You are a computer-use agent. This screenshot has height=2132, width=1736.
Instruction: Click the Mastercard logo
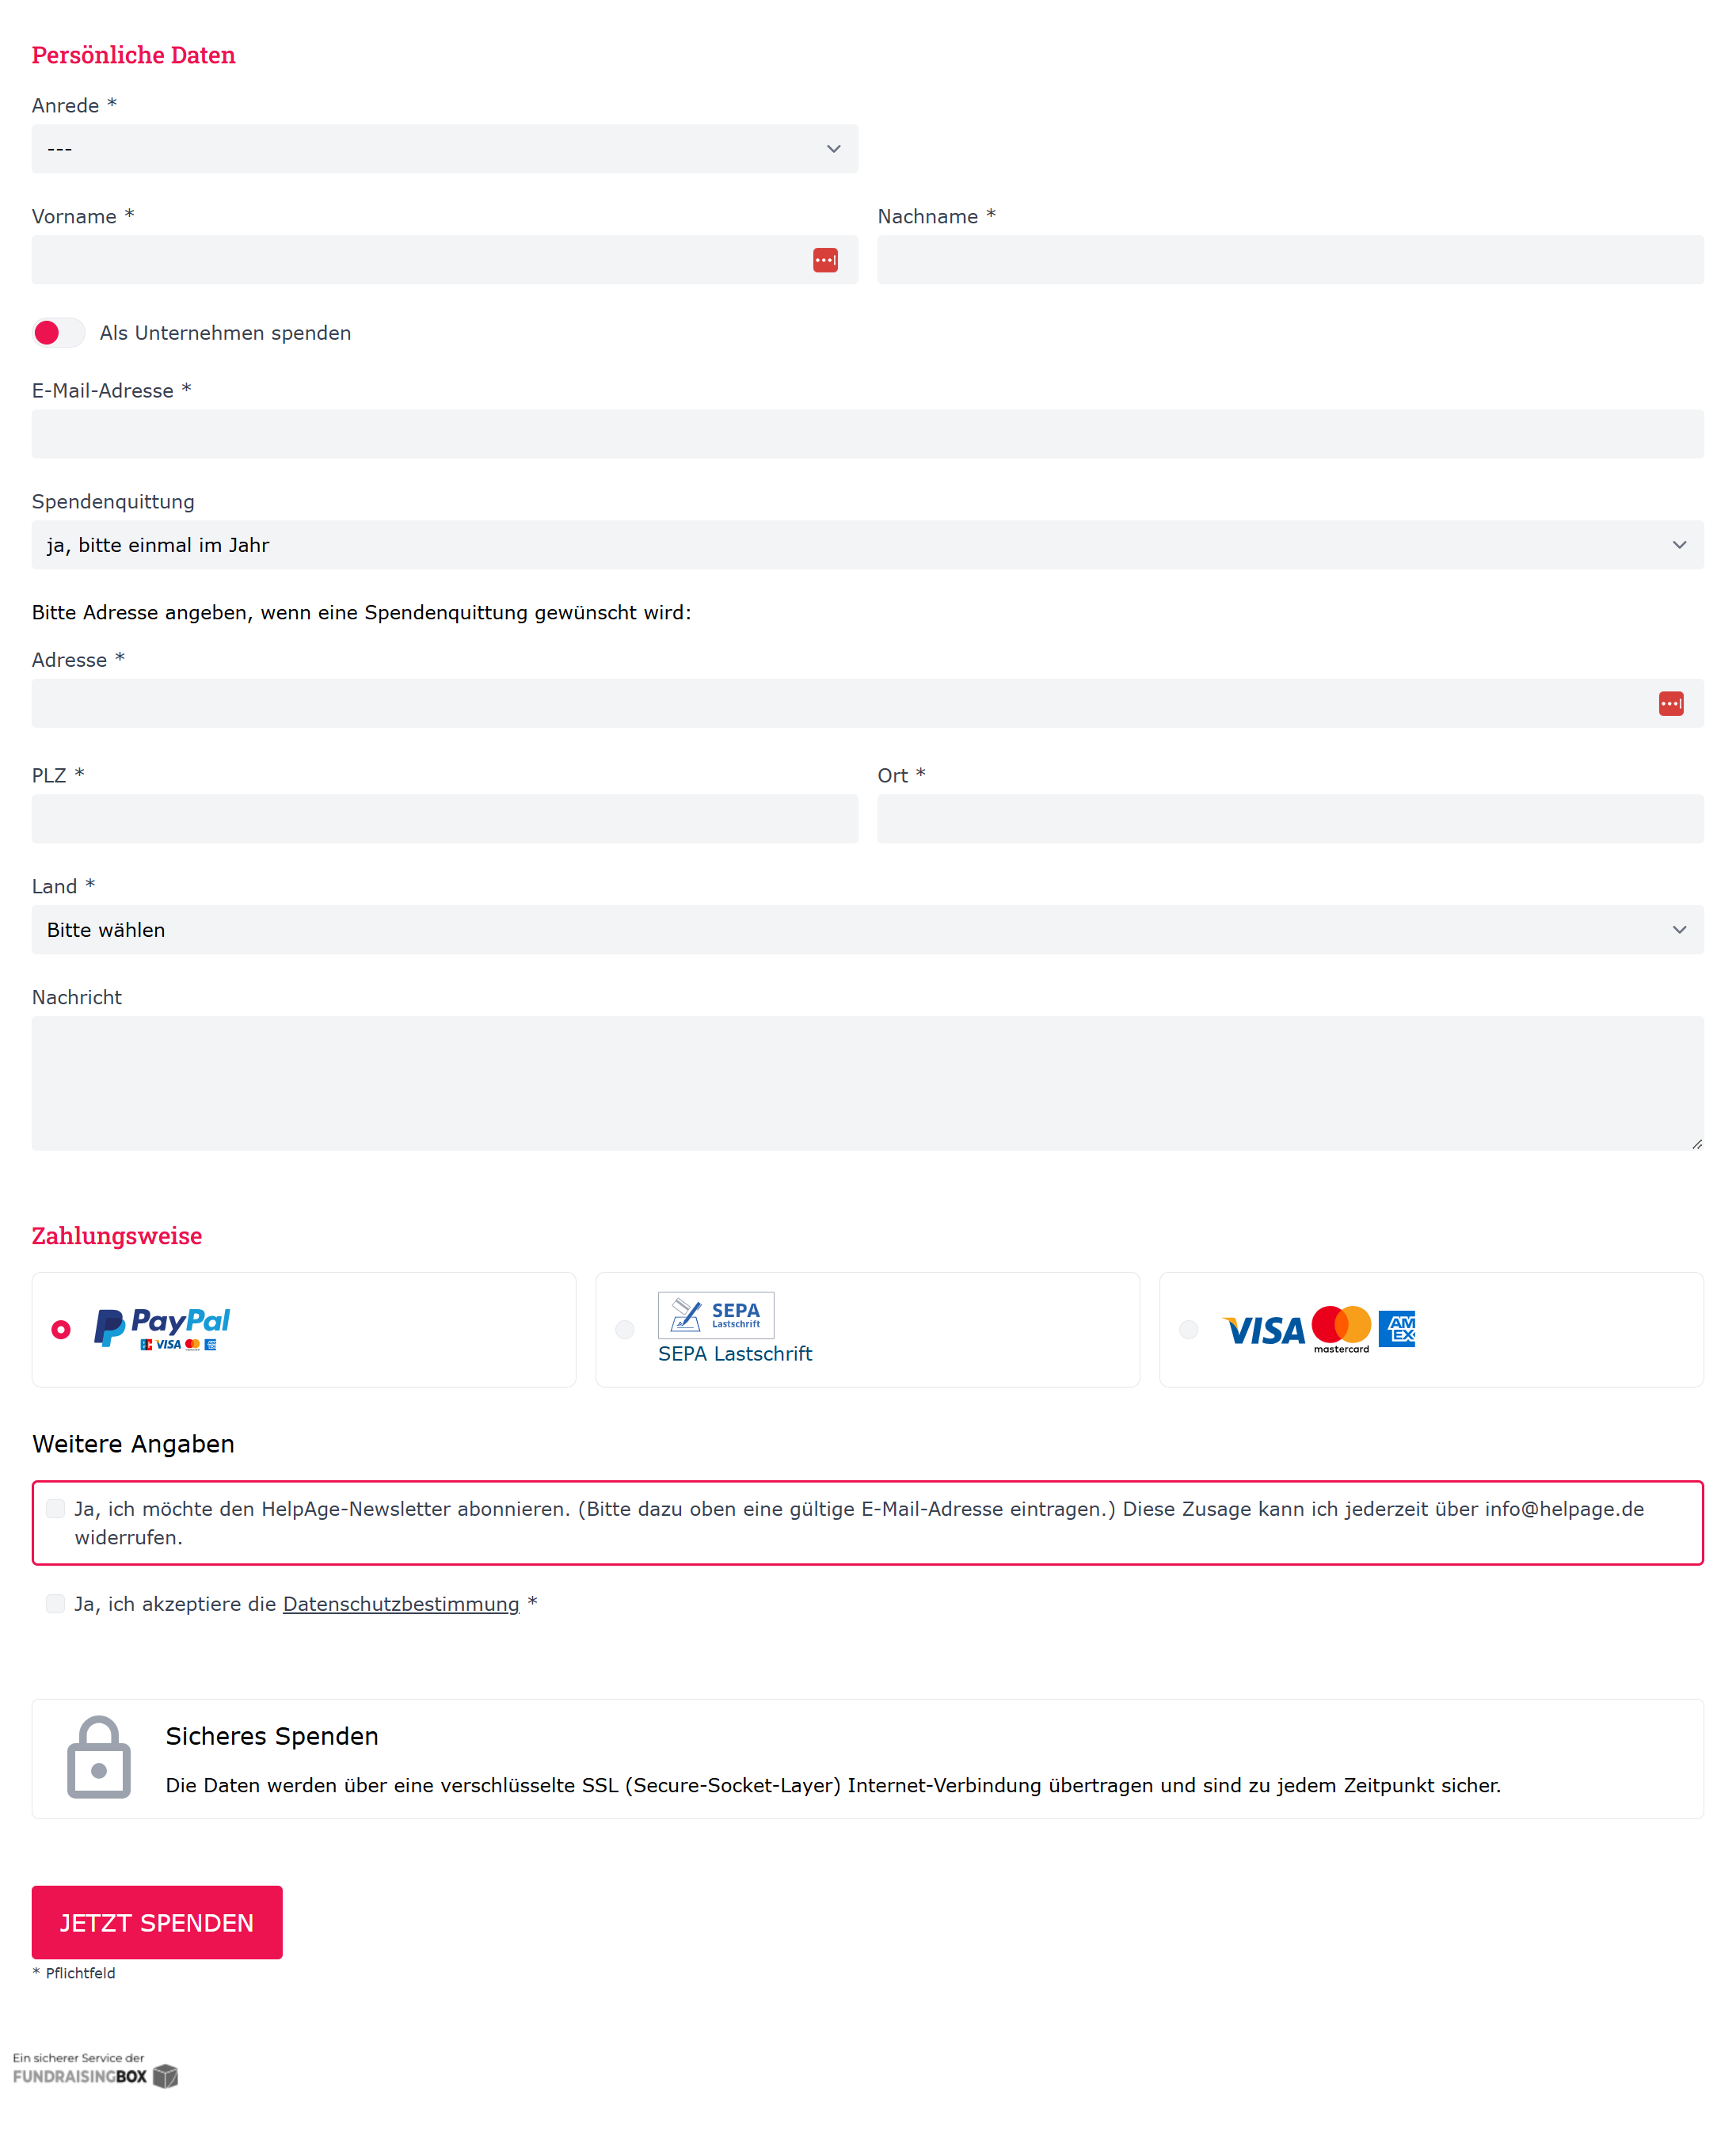(1341, 1329)
